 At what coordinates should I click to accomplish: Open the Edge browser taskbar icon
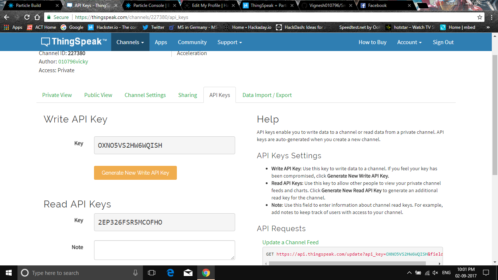point(170,273)
